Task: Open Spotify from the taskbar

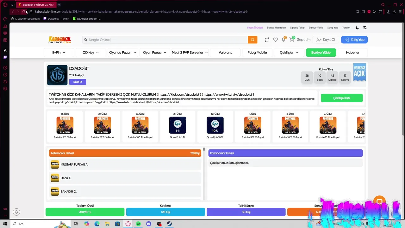Action: tap(138, 224)
